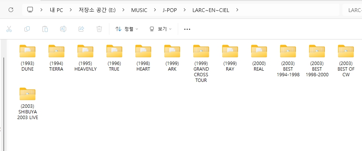Go to 내 PC breadcrumb
The width and height of the screenshot is (362, 151).
pos(56,10)
